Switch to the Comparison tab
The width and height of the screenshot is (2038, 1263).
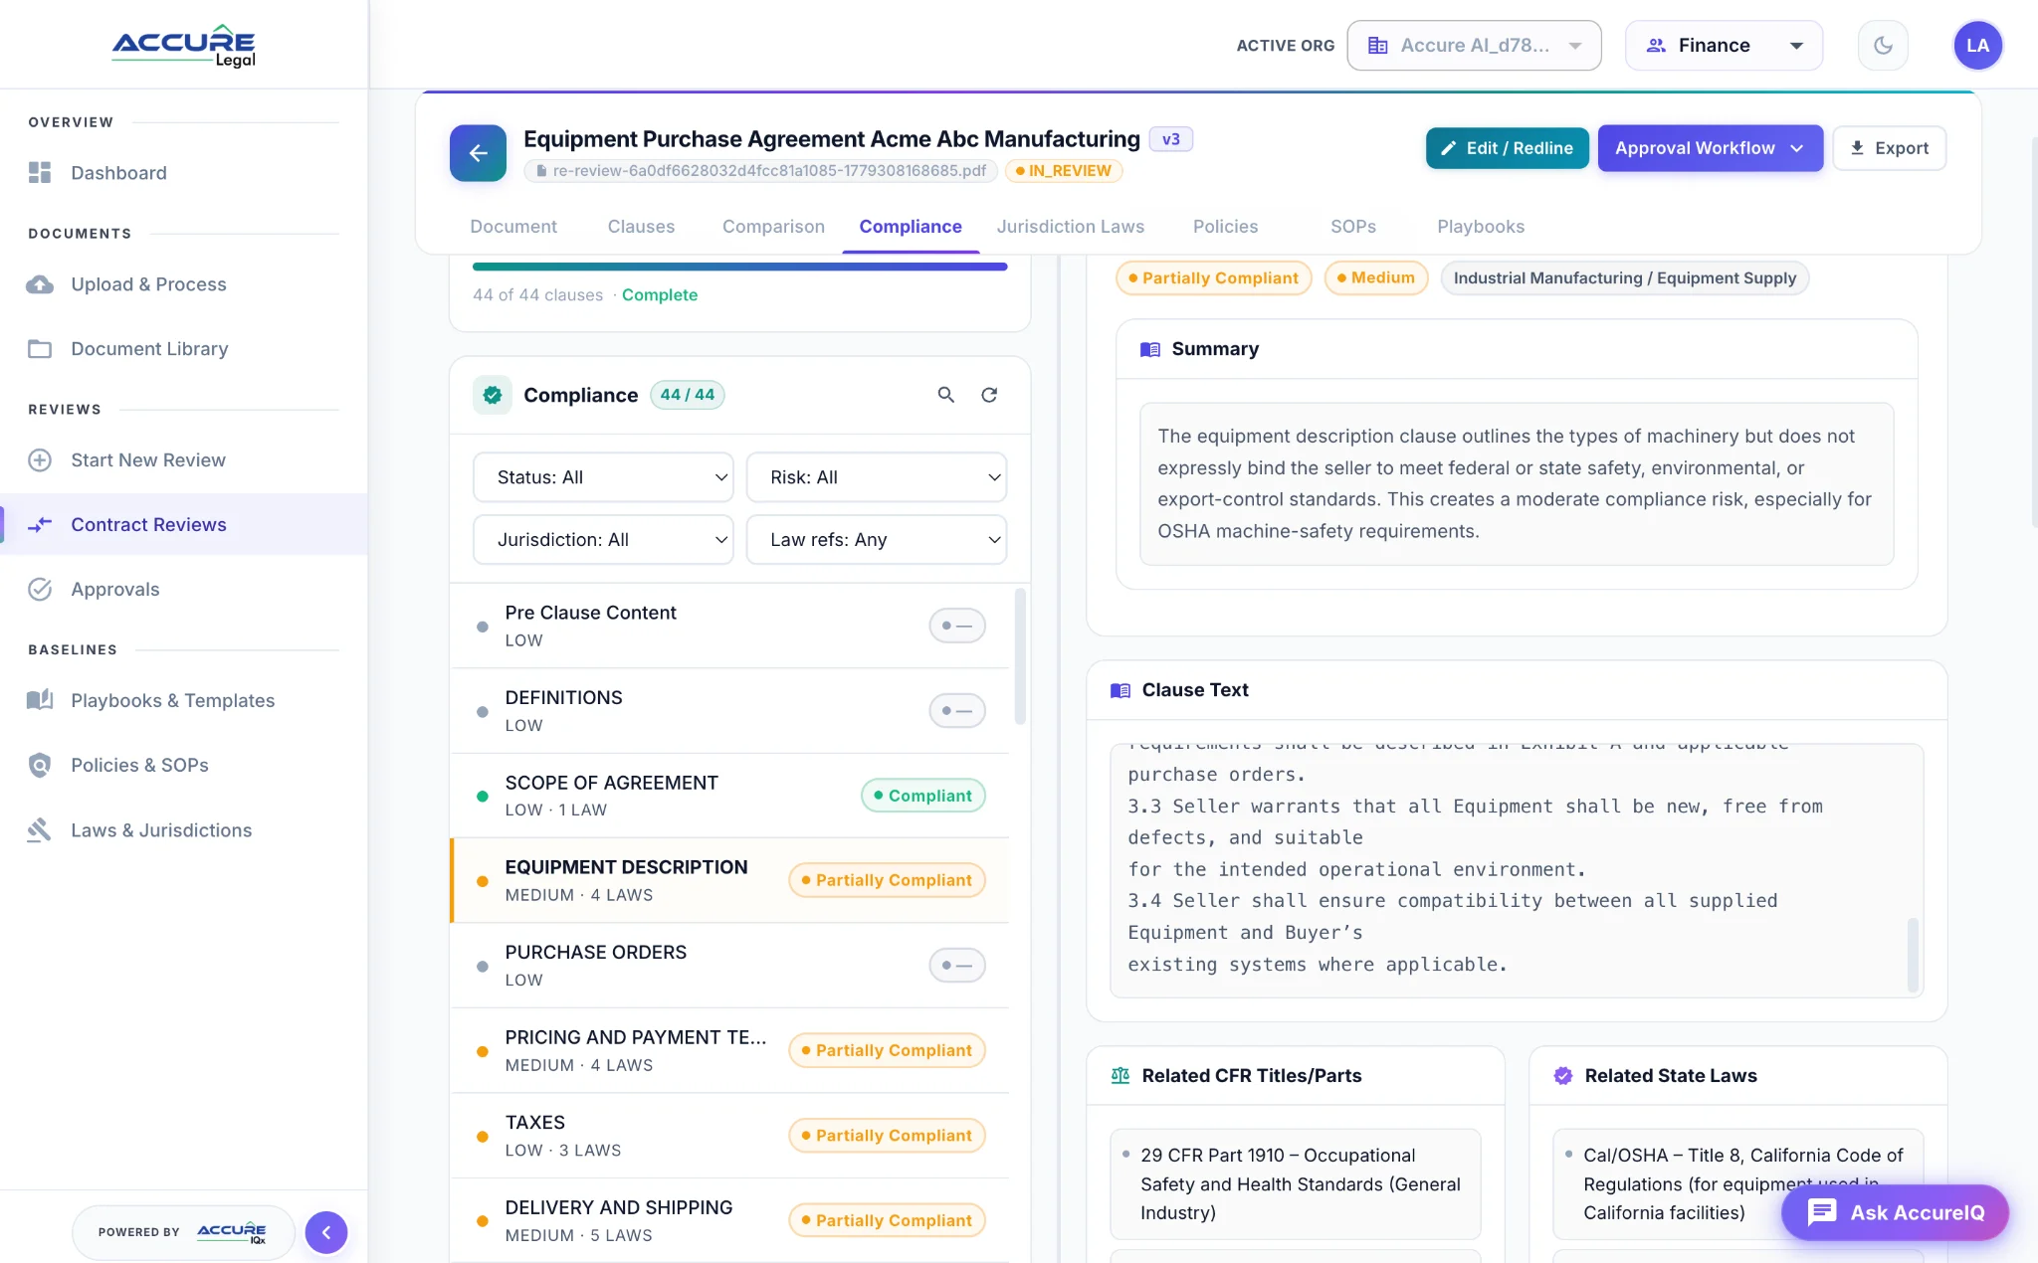click(773, 227)
